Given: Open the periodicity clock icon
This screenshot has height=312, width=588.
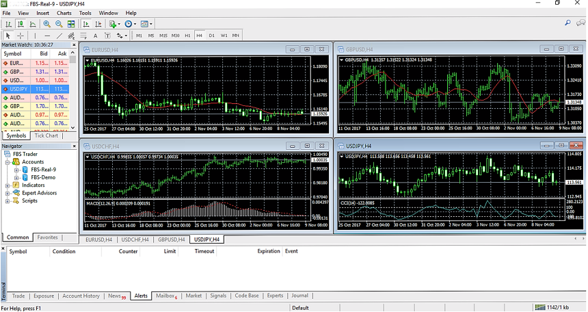Looking at the screenshot, I should (x=129, y=24).
